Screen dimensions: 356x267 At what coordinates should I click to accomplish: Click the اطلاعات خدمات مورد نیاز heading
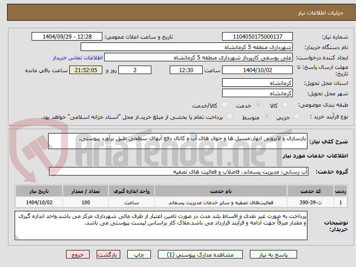[315, 156]
